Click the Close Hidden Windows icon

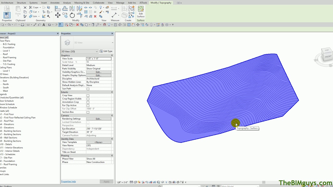66,25
